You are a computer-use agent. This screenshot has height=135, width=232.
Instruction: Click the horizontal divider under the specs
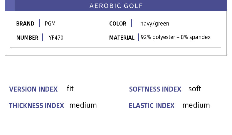[x=115, y=48]
